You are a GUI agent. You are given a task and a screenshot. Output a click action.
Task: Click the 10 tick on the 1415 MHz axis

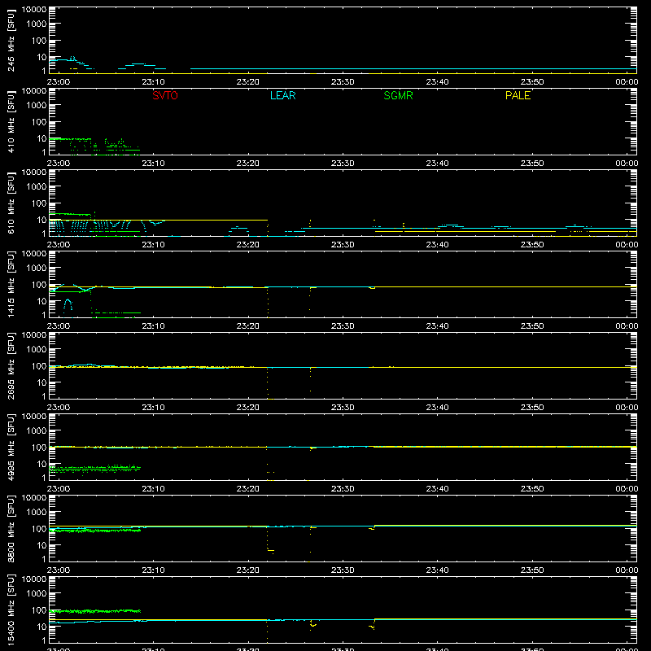pos(42,301)
